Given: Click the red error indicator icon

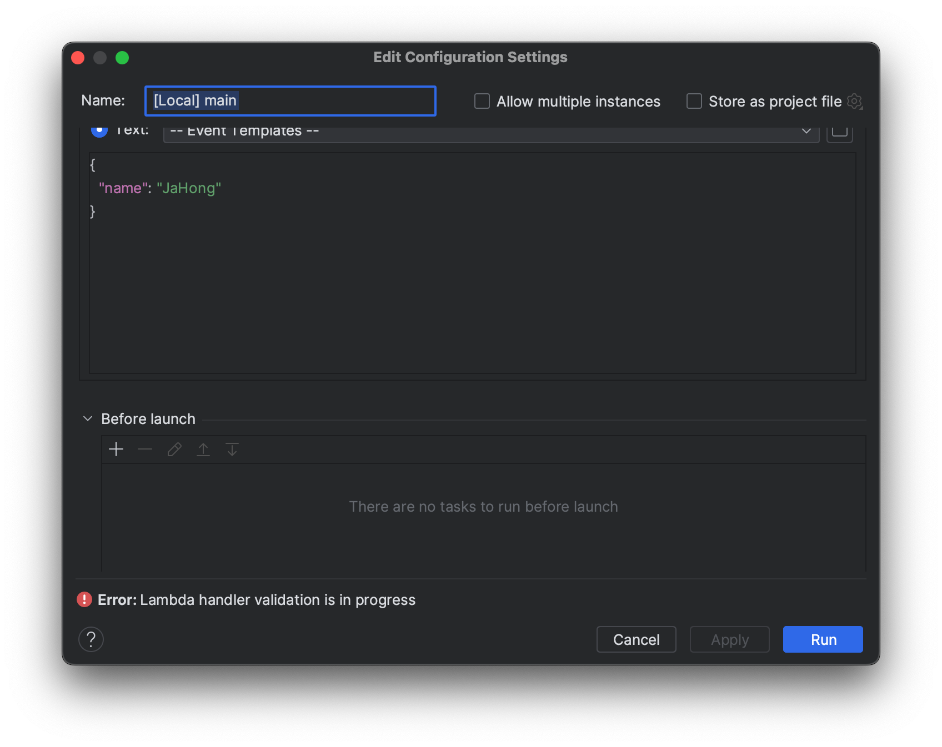Looking at the screenshot, I should (x=84, y=599).
